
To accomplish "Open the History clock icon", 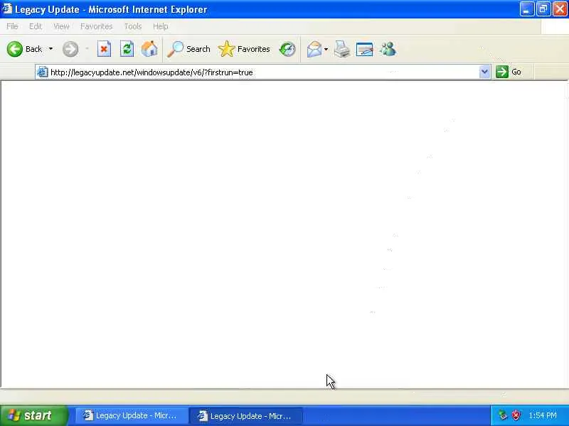I will tap(287, 49).
